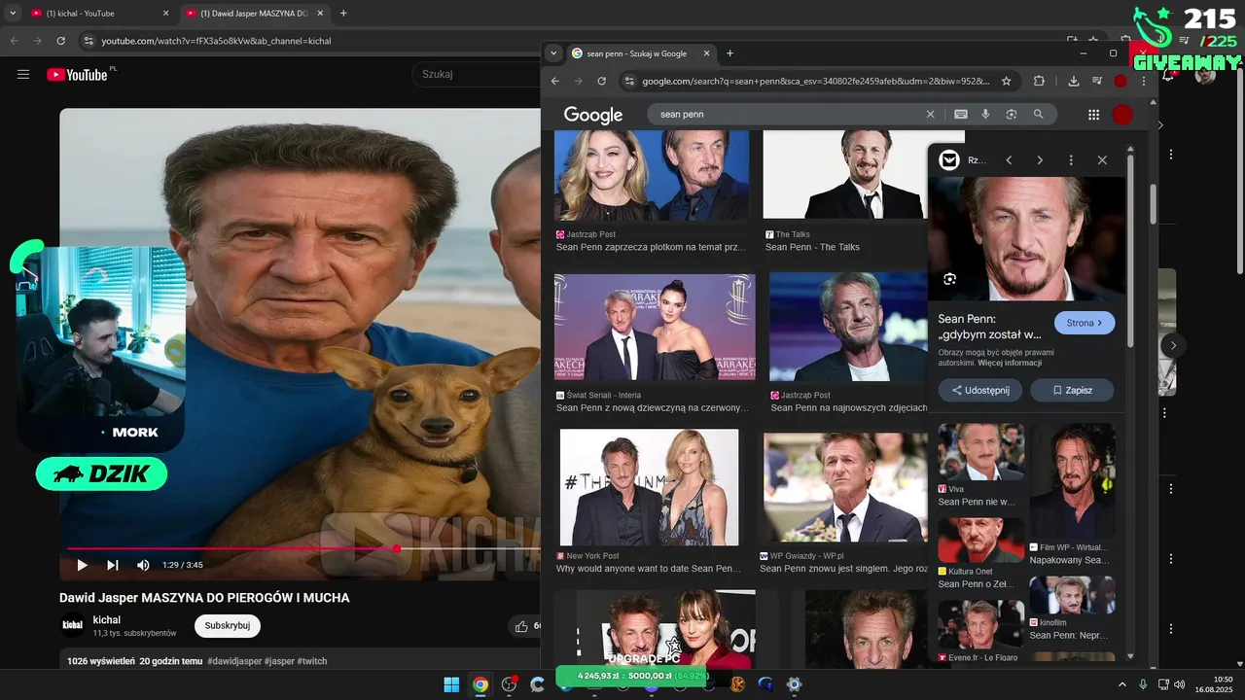The image size is (1245, 700).
Task: Skip to the next YouTube video
Action: [113, 565]
